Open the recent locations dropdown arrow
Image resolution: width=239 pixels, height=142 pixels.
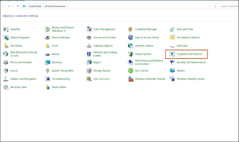[x=13, y=6]
